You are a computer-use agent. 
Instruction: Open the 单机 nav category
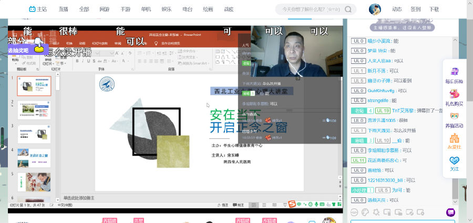146,9
